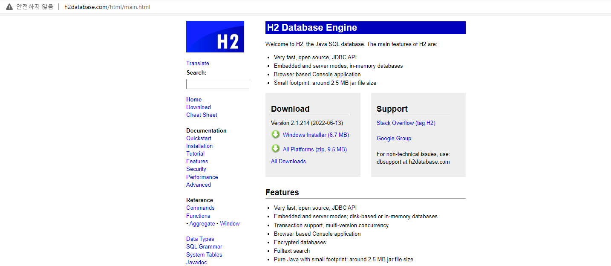Image resolution: width=611 pixels, height=266 pixels.
Task: Open the Aggregate functions link
Action: (202, 223)
